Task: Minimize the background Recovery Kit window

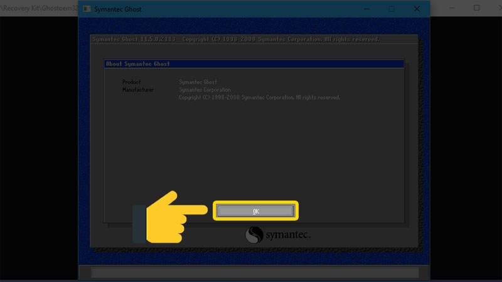Action: tap(452, 8)
